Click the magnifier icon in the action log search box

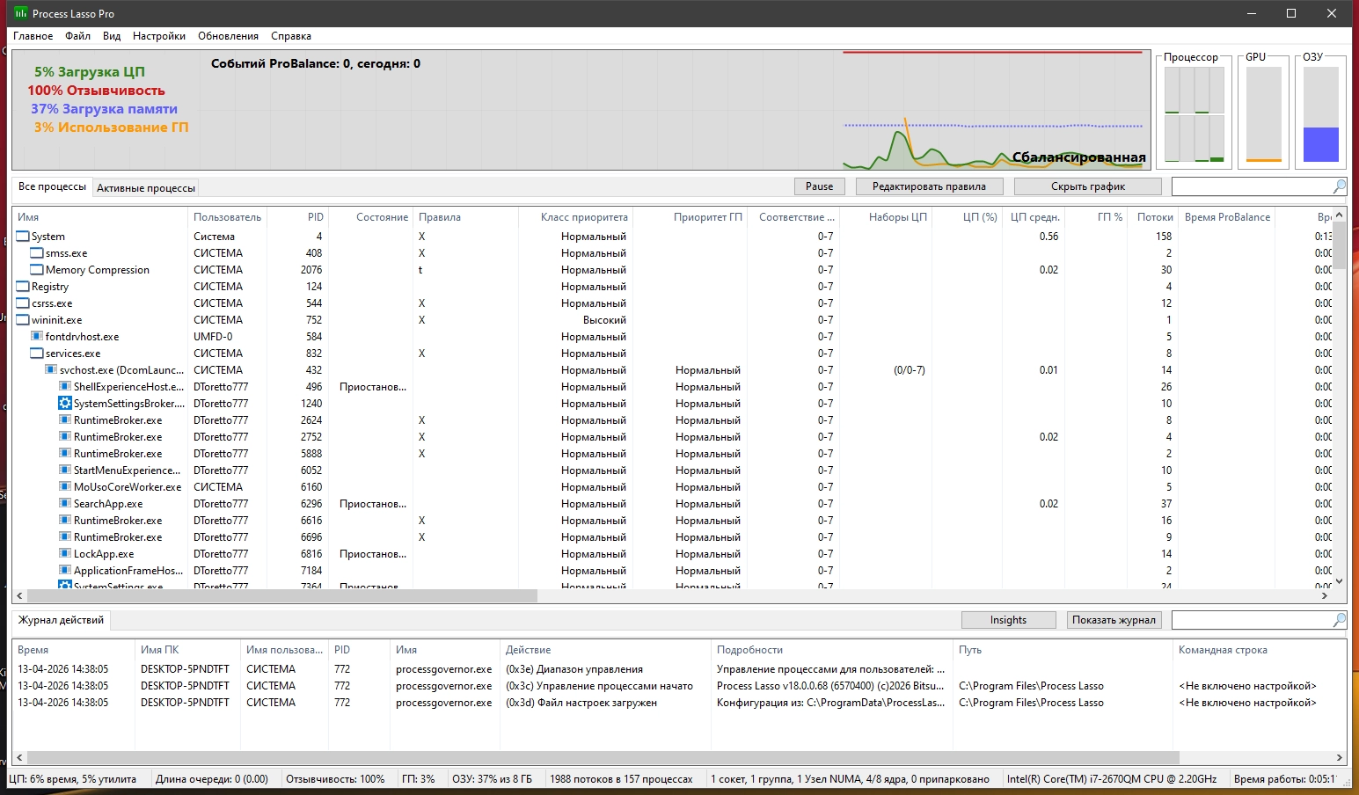(1339, 620)
